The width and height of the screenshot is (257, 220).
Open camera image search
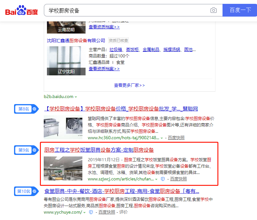(213, 11)
